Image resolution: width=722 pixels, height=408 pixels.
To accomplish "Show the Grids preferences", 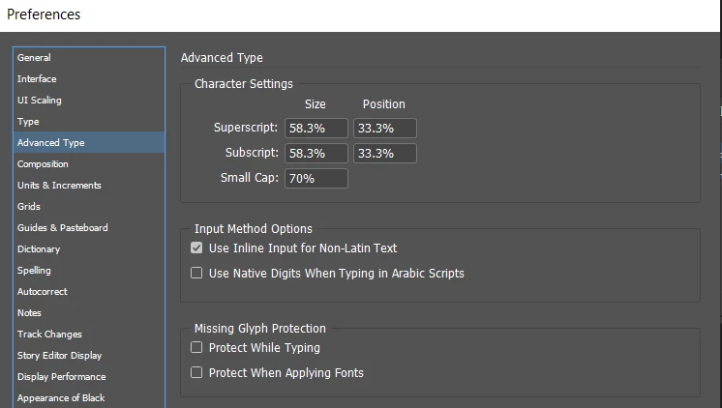I will click(29, 207).
